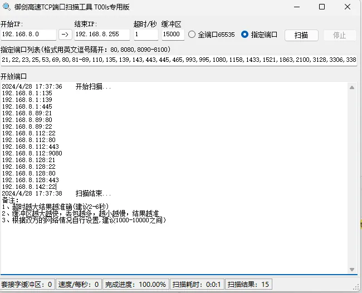
Task: Focus the 开始IP input field
Action: 28,35
